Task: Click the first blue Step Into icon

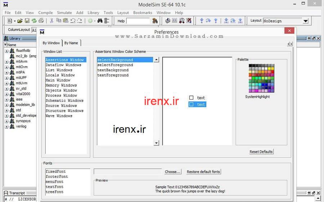Action: [x=202, y=20]
